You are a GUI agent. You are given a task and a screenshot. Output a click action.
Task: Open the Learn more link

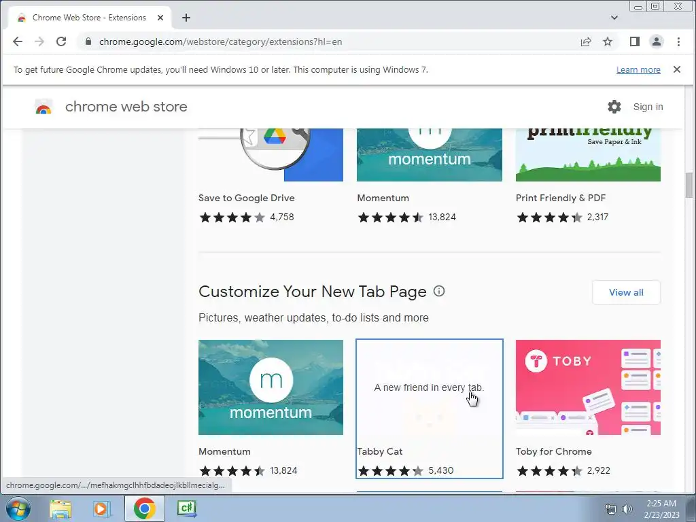click(638, 70)
